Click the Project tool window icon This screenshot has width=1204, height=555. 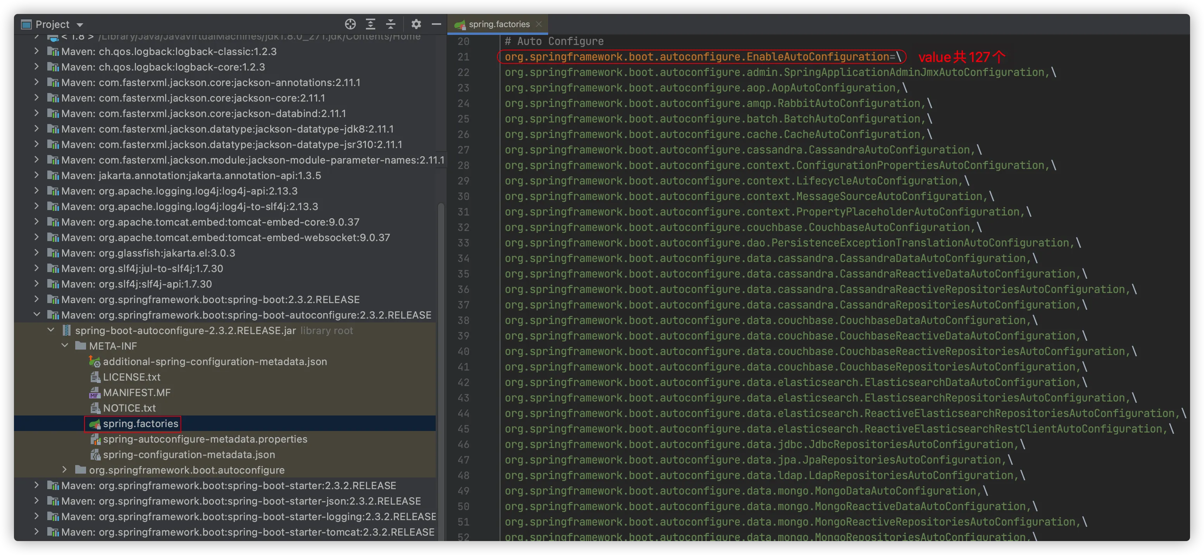(26, 24)
